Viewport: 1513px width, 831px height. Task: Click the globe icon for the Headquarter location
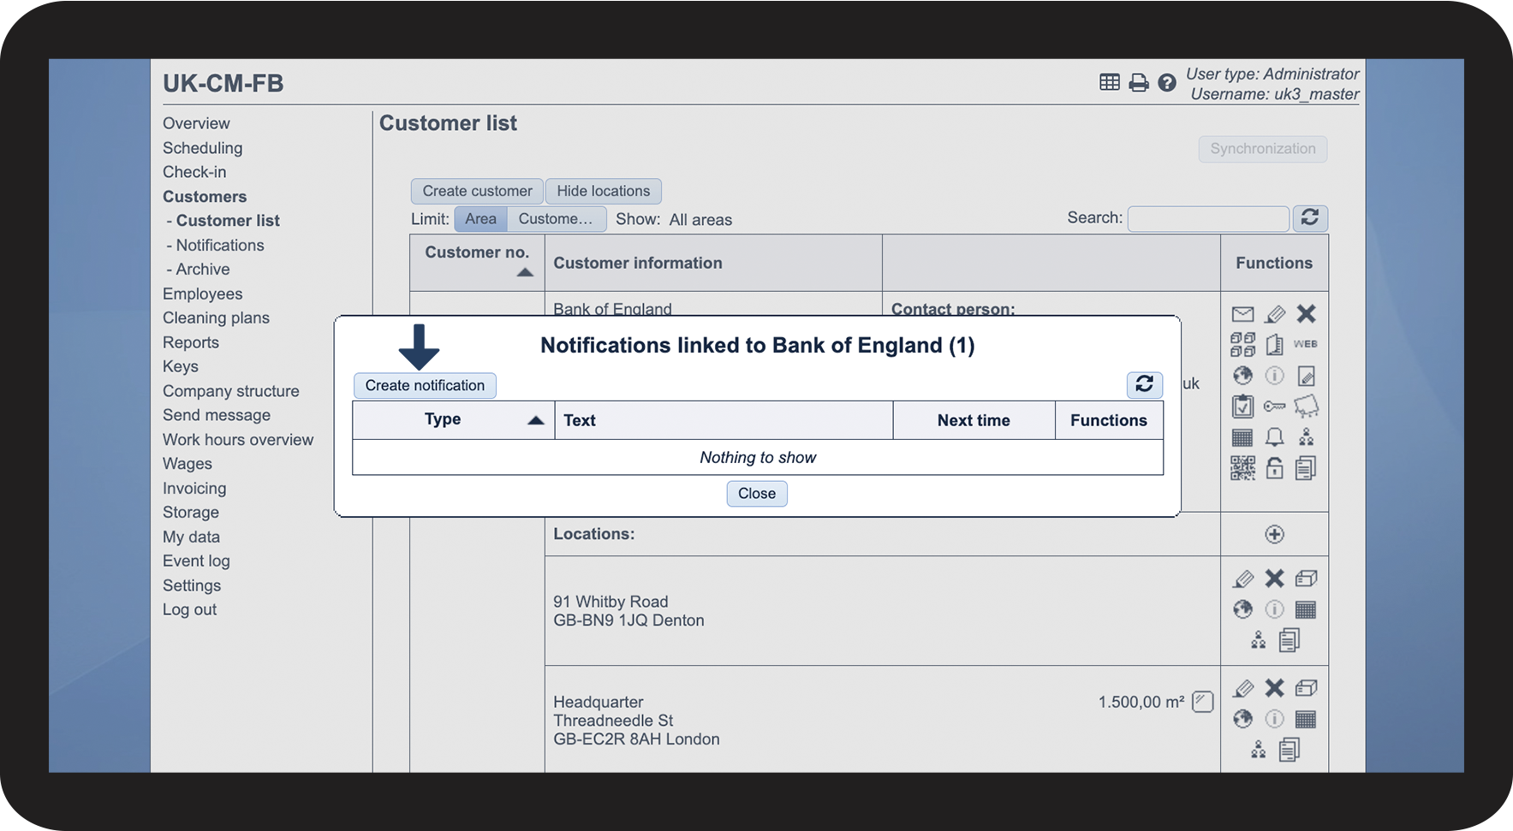[x=1242, y=719]
